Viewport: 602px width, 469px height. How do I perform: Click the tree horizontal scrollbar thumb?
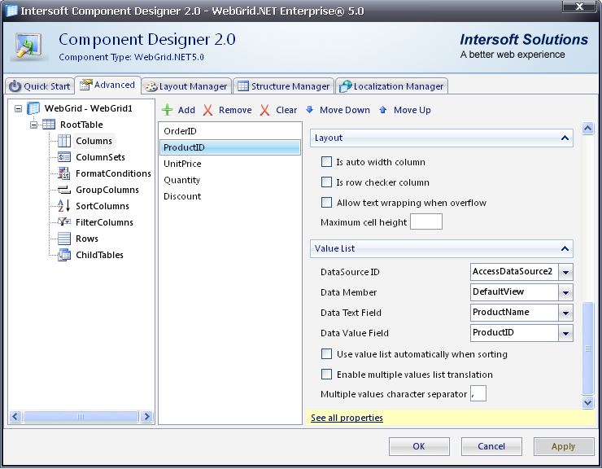[x=81, y=416]
